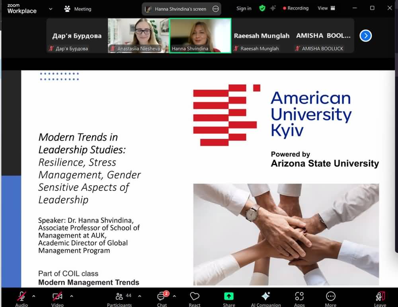Select Anastasiia Niesheva's video thumbnail
The width and height of the screenshot is (398, 307).
(x=139, y=36)
